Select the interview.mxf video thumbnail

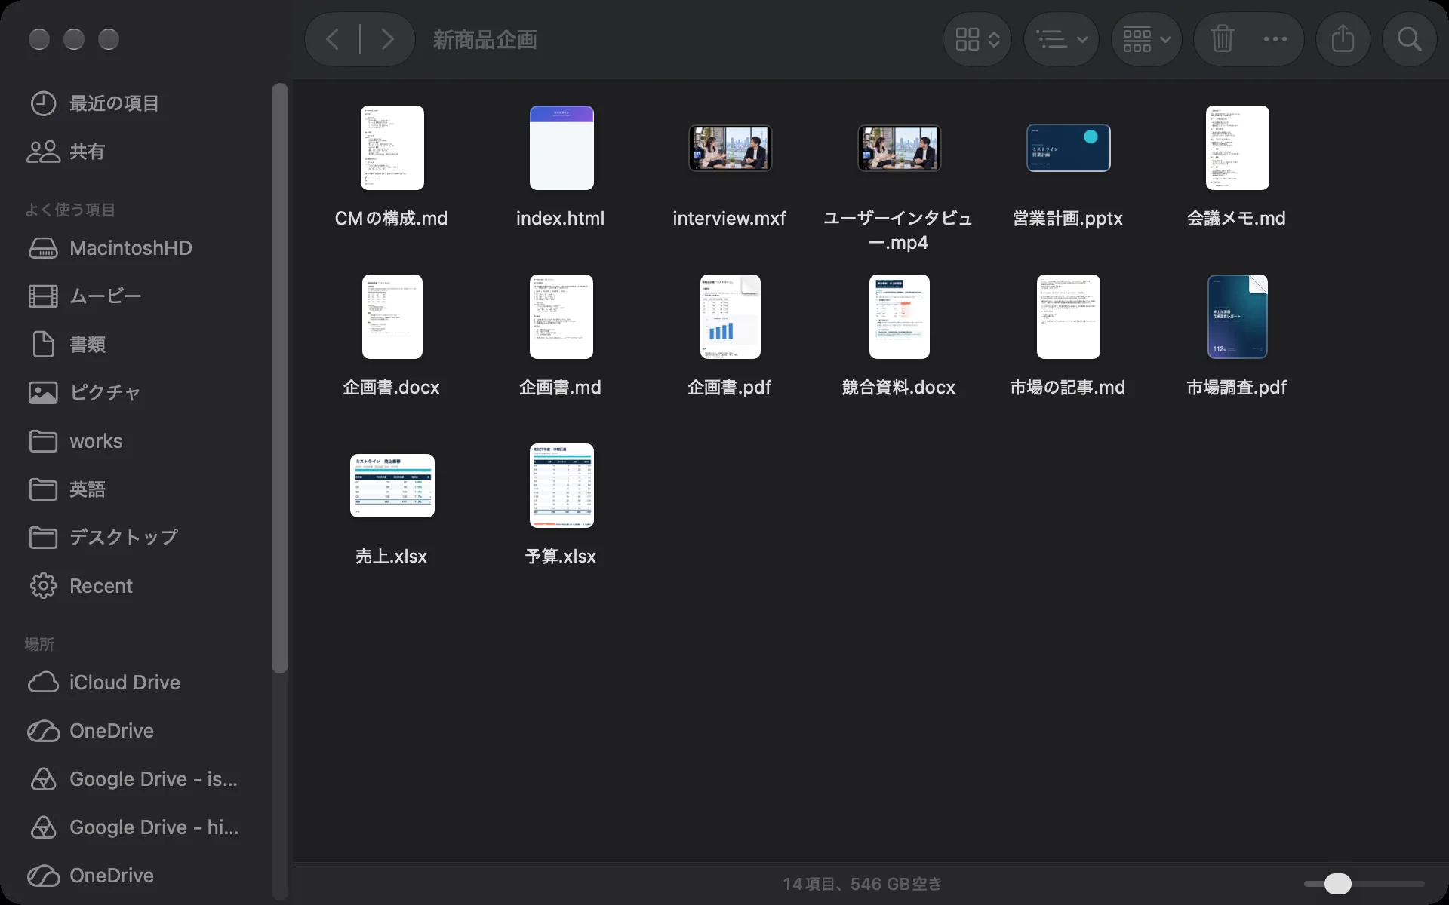[x=730, y=148]
